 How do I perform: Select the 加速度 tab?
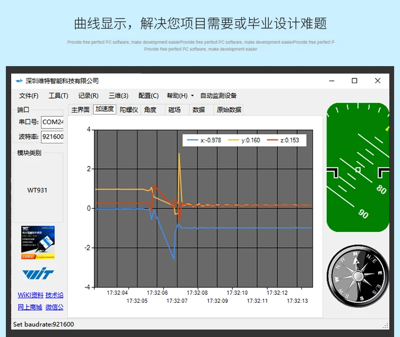(x=105, y=109)
